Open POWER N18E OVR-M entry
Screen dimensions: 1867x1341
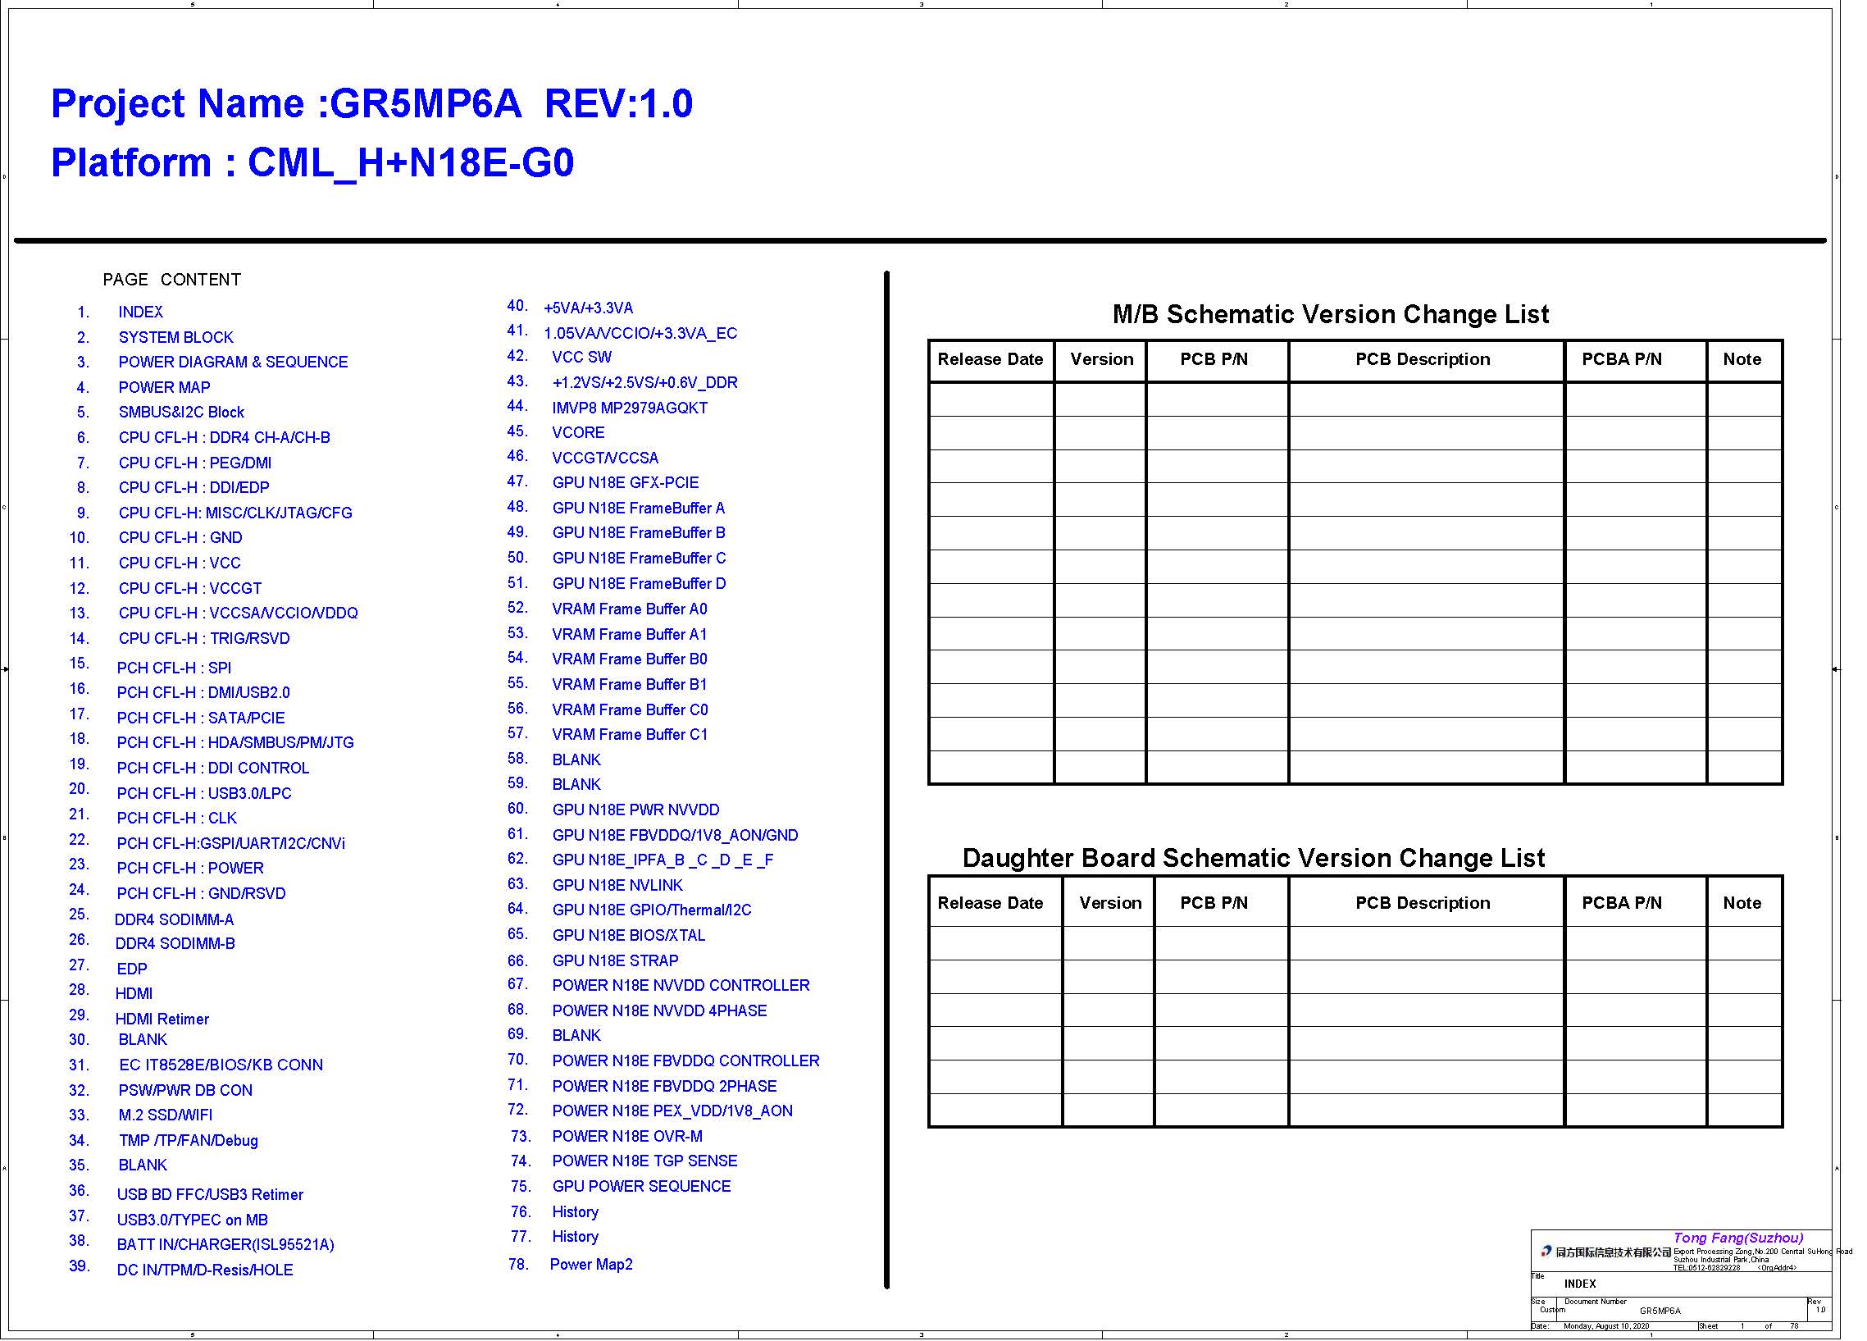pyautogui.click(x=628, y=1138)
